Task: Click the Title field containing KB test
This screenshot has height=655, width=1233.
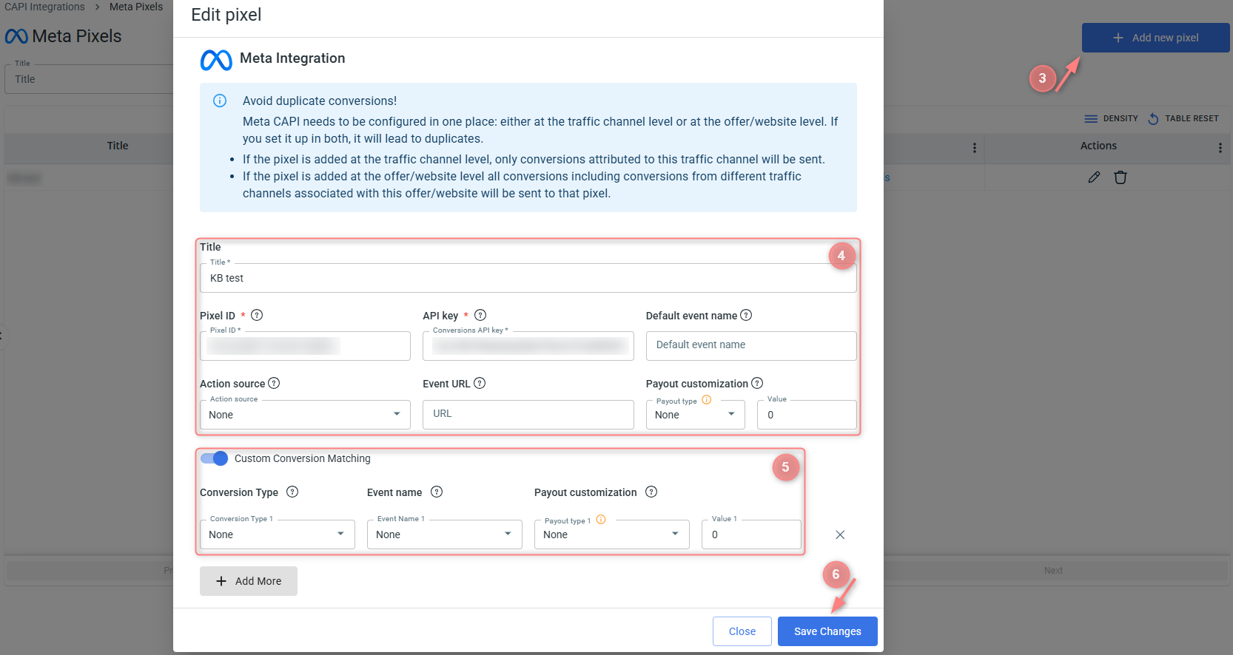Action: (x=528, y=278)
